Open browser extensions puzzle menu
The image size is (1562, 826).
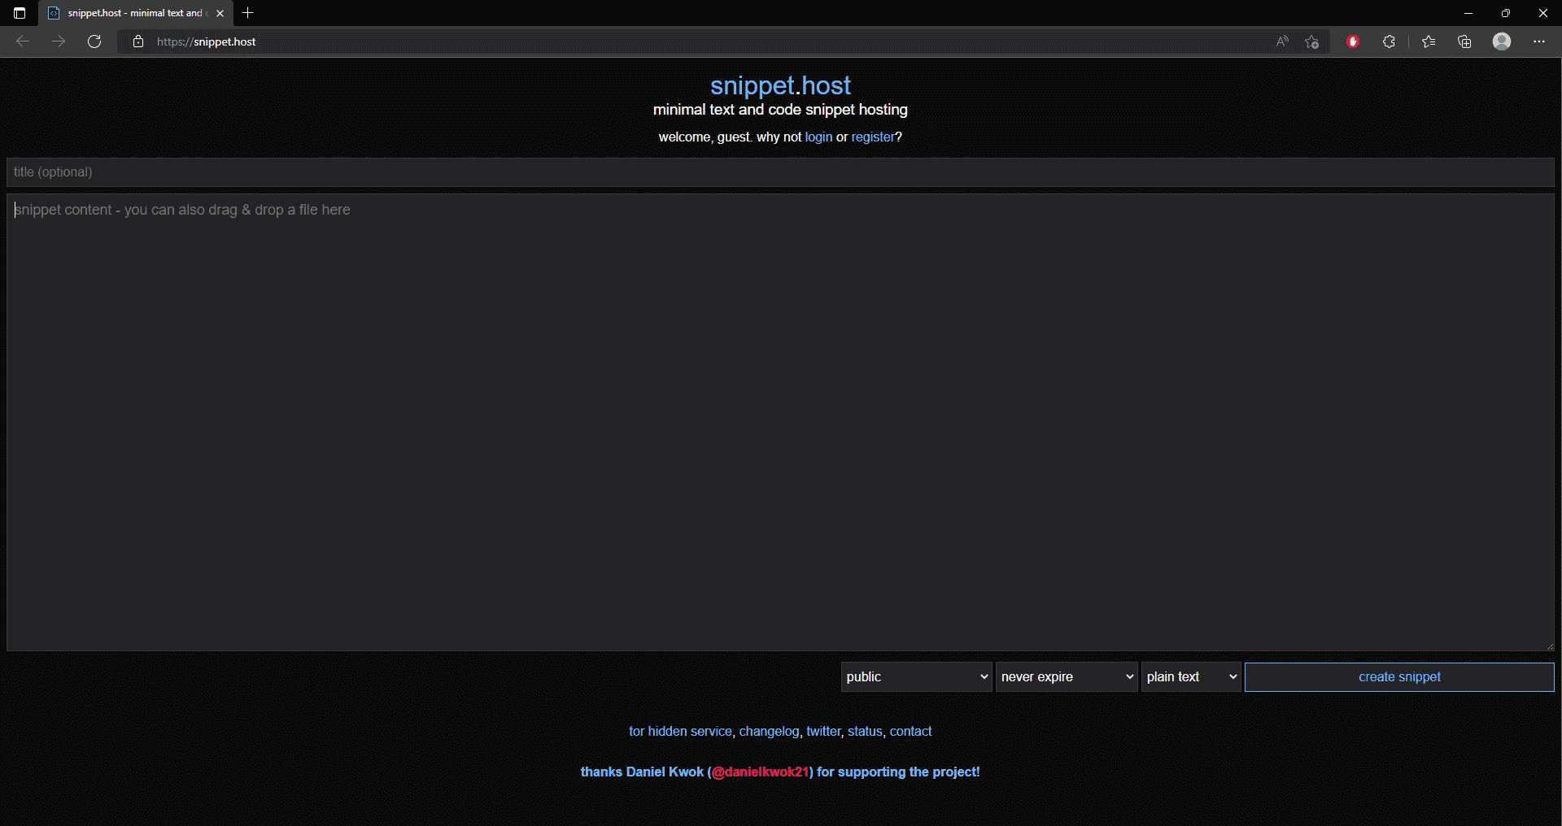click(x=1389, y=41)
